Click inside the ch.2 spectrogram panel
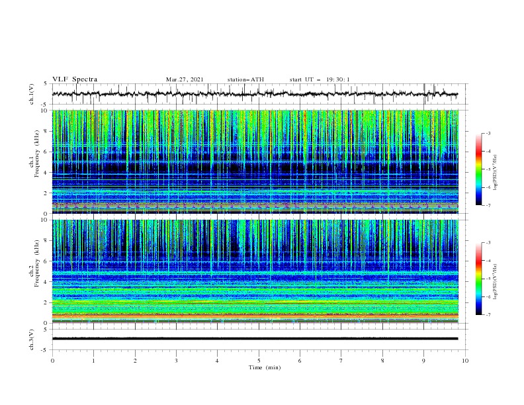 [255, 271]
